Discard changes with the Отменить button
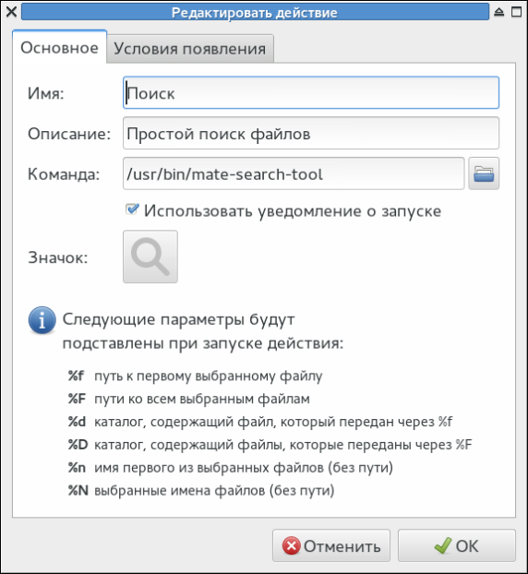 (x=331, y=545)
